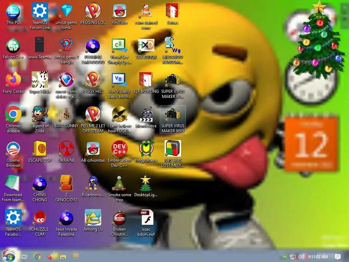Select the Z orange block game icon

click(66, 188)
